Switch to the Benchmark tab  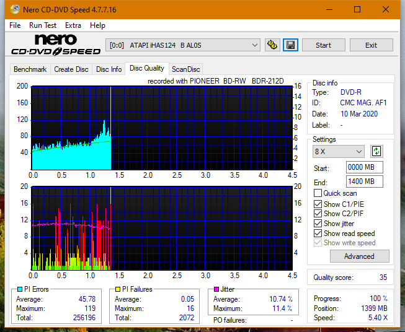(x=30, y=69)
